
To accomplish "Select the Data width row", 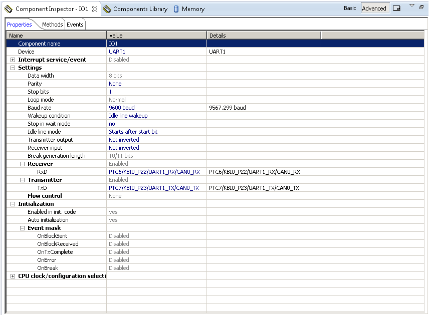I will click(x=215, y=76).
